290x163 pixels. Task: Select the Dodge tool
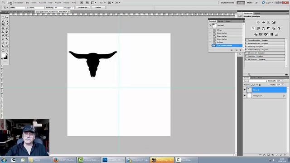point(7,39)
